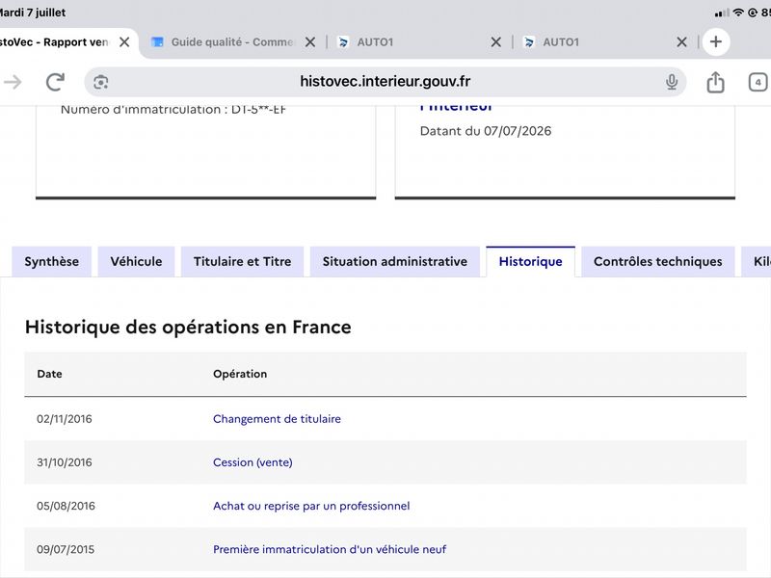
Task: Click the histovec.interieur.gouv.fr address bar
Action: coord(385,82)
